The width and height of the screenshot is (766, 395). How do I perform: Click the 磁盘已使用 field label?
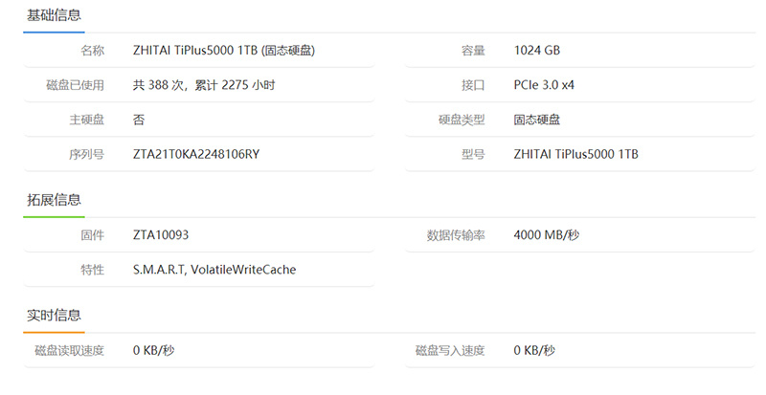tap(75, 85)
